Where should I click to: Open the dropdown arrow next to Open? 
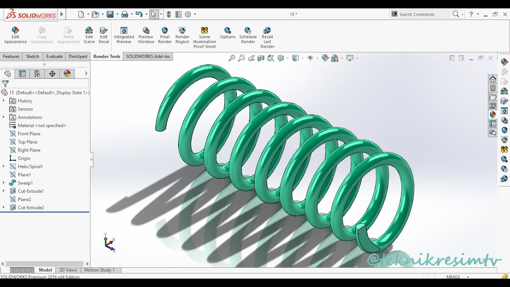click(102, 14)
